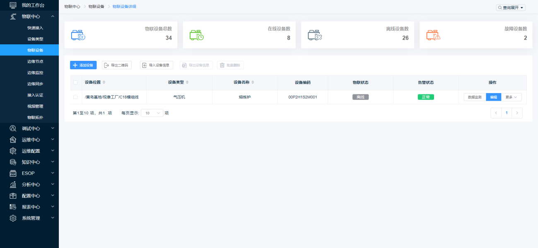Click the offline devices icon
This screenshot has height=248, width=538.
(x=315, y=35)
